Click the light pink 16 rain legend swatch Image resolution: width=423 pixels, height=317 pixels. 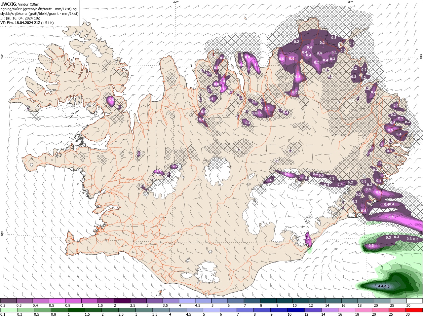[x=347, y=310]
